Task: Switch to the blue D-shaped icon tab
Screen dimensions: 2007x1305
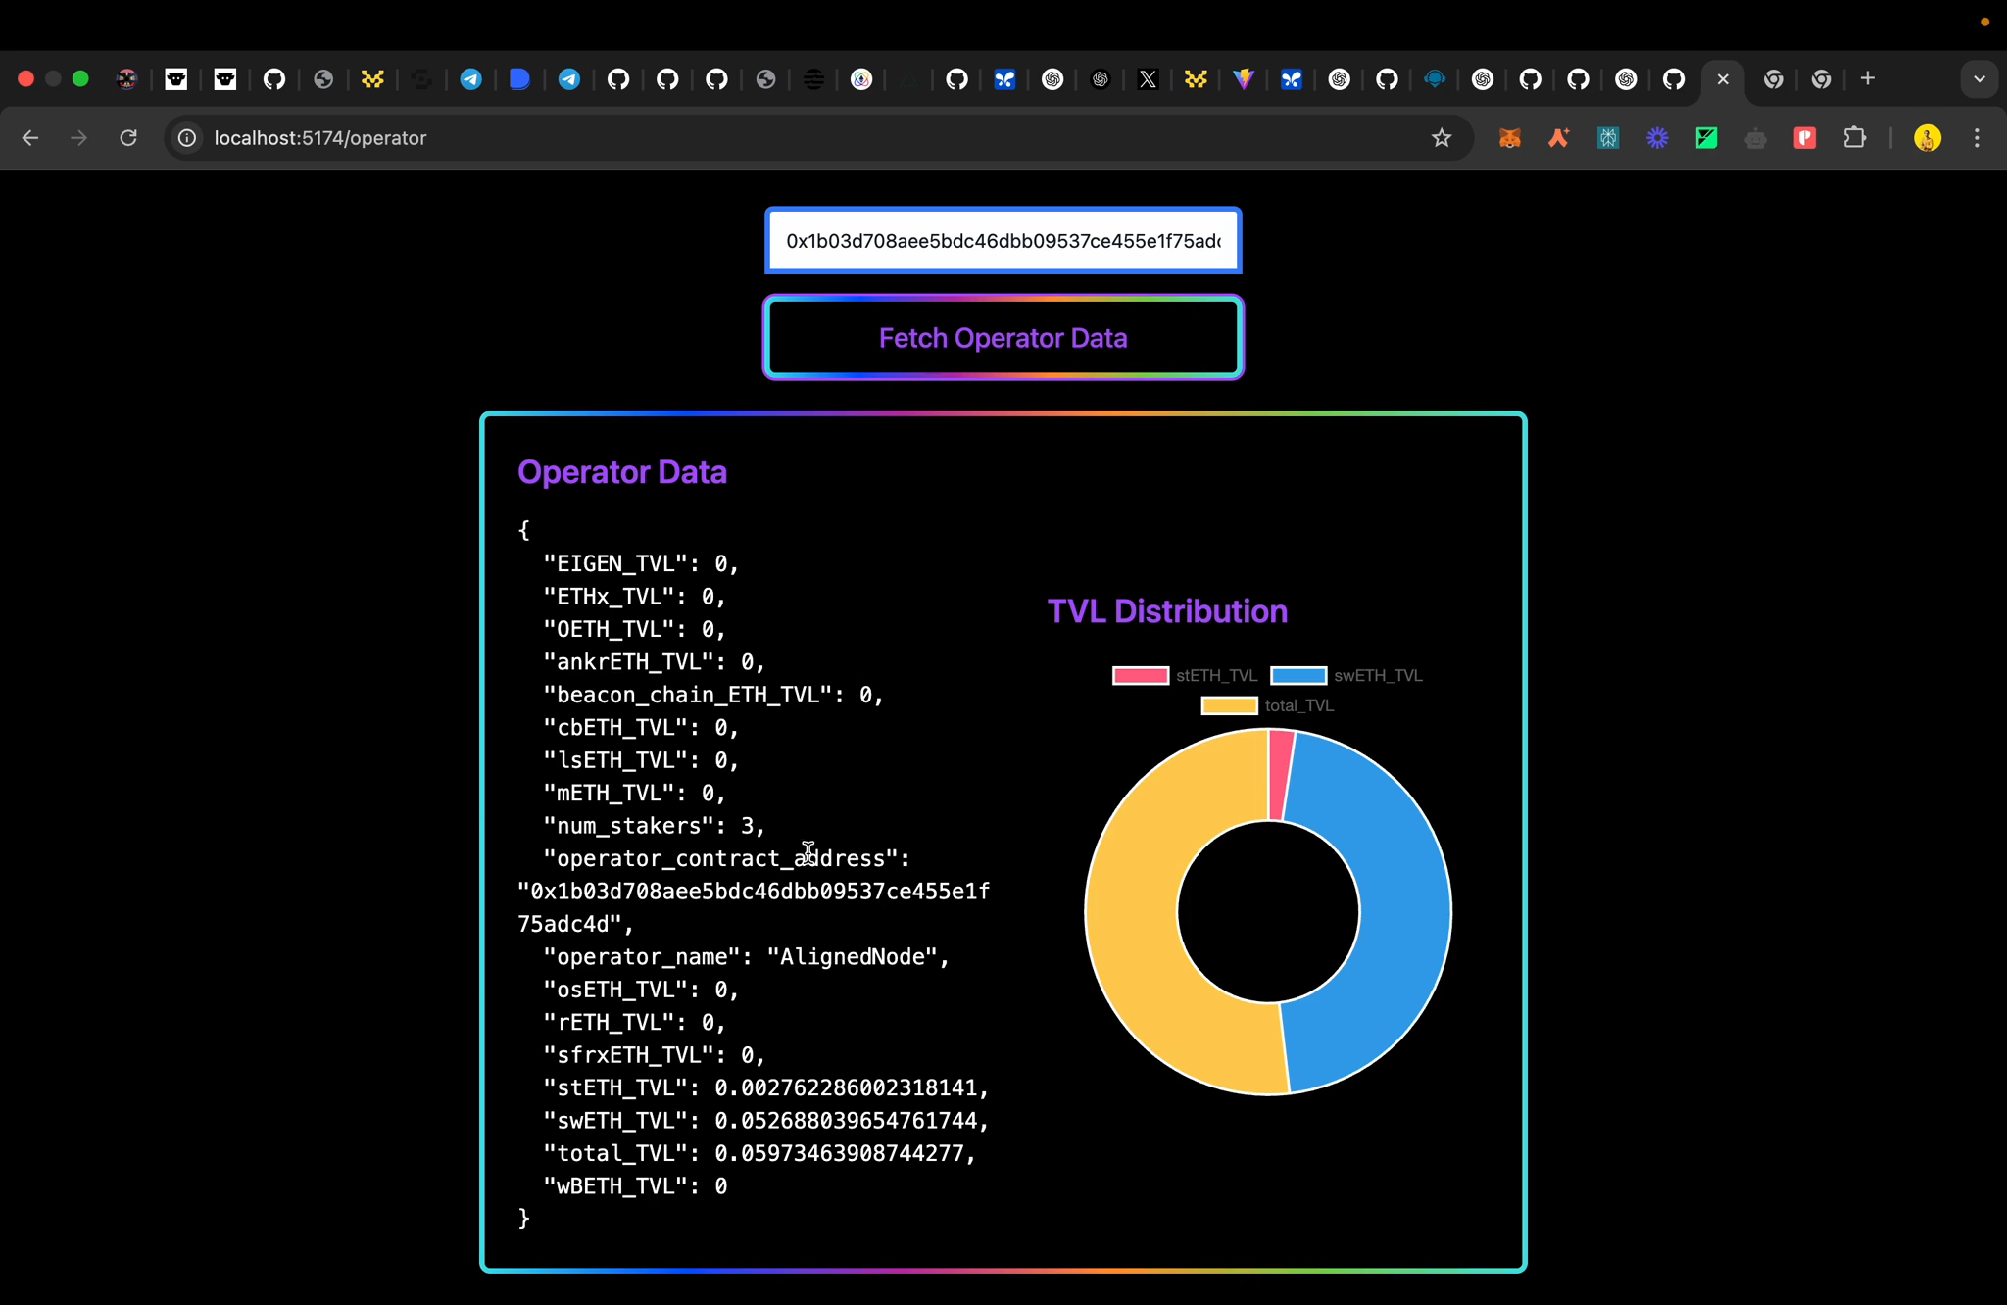Action: click(519, 79)
